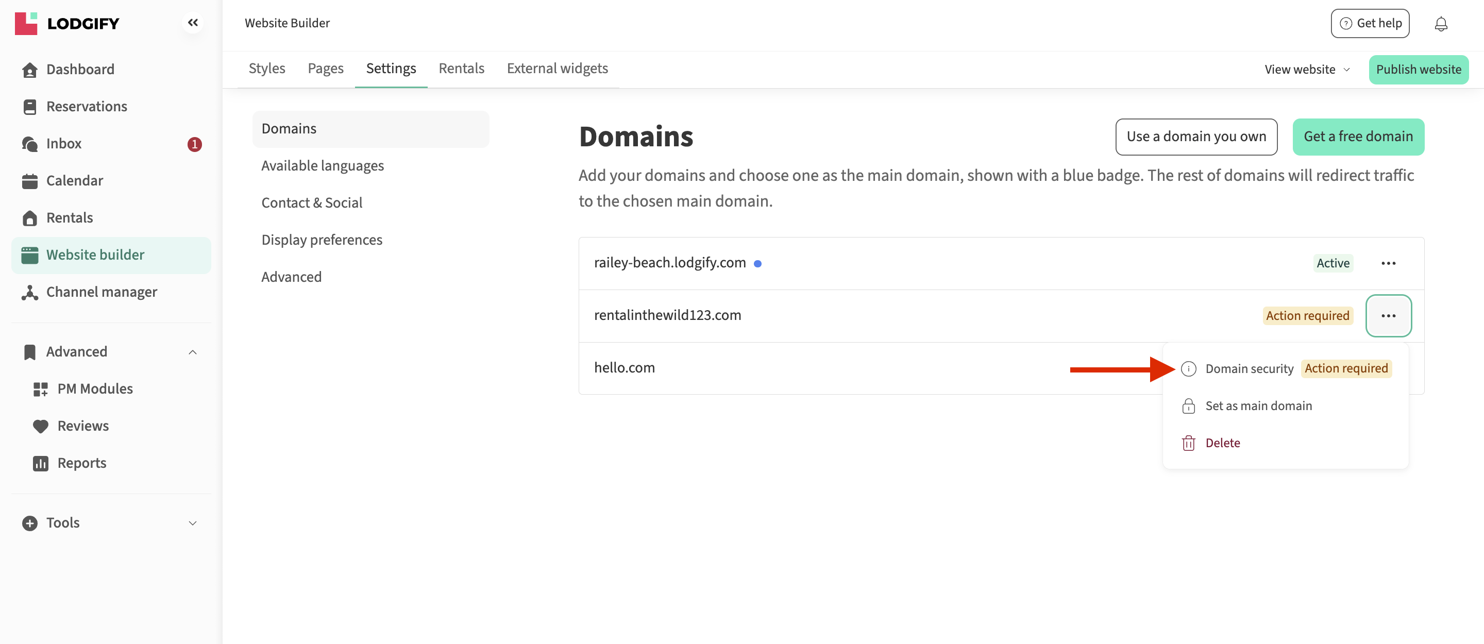Open more options for railey-beach.lodgify.com
1484x644 pixels.
pos(1388,263)
